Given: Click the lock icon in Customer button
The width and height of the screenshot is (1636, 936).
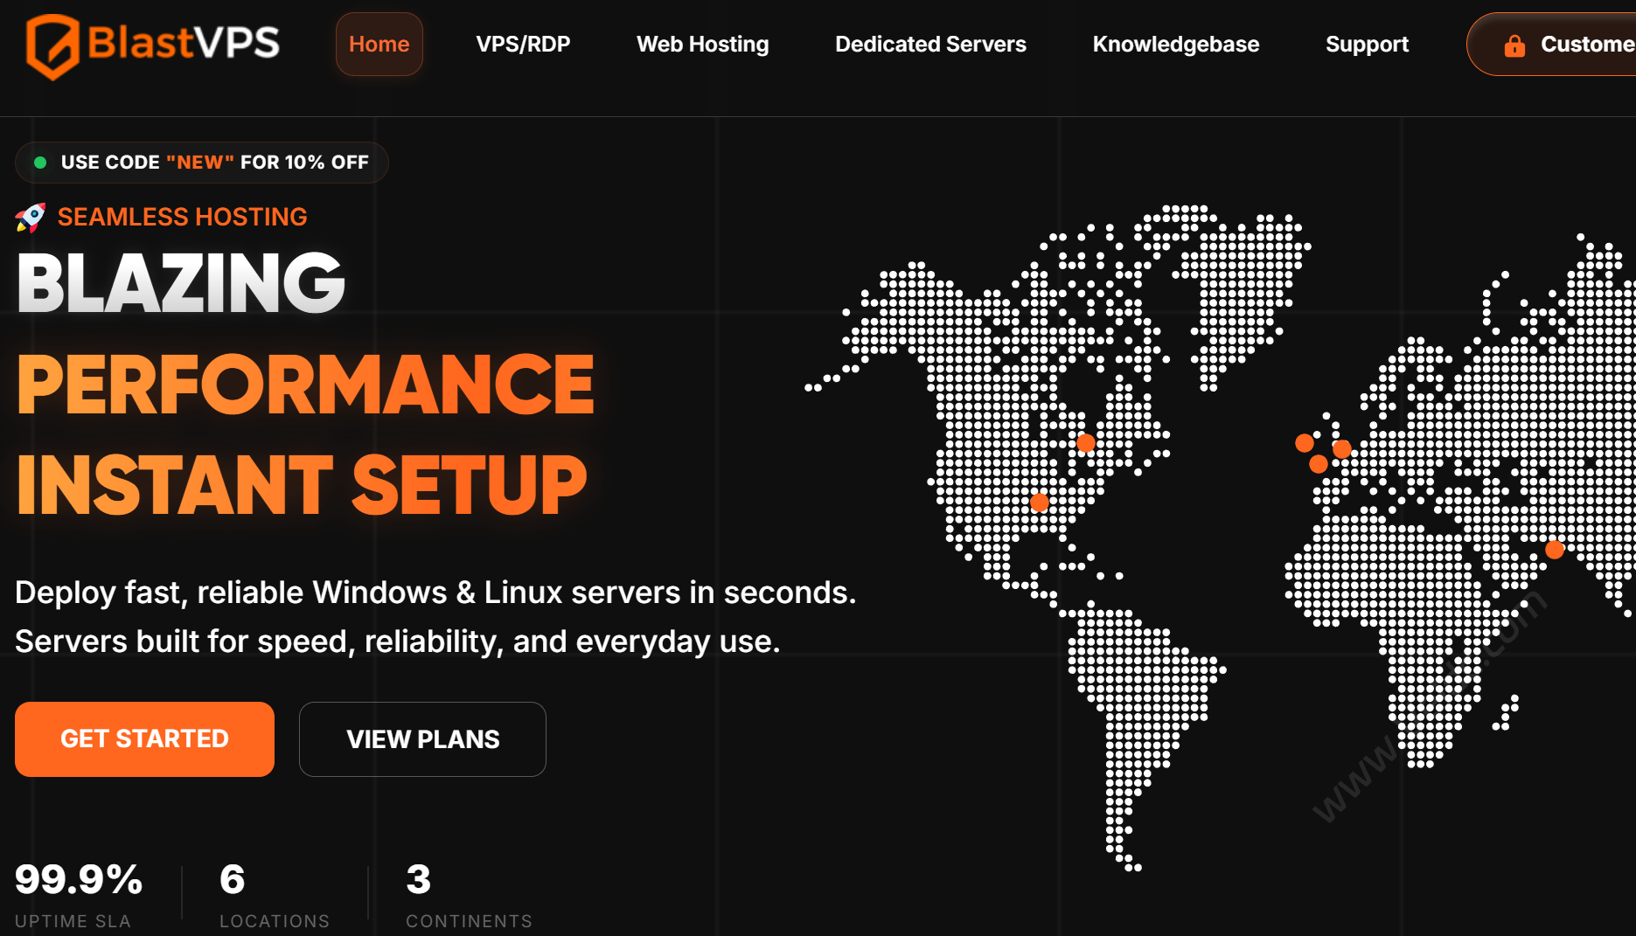Looking at the screenshot, I should pos(1514,45).
